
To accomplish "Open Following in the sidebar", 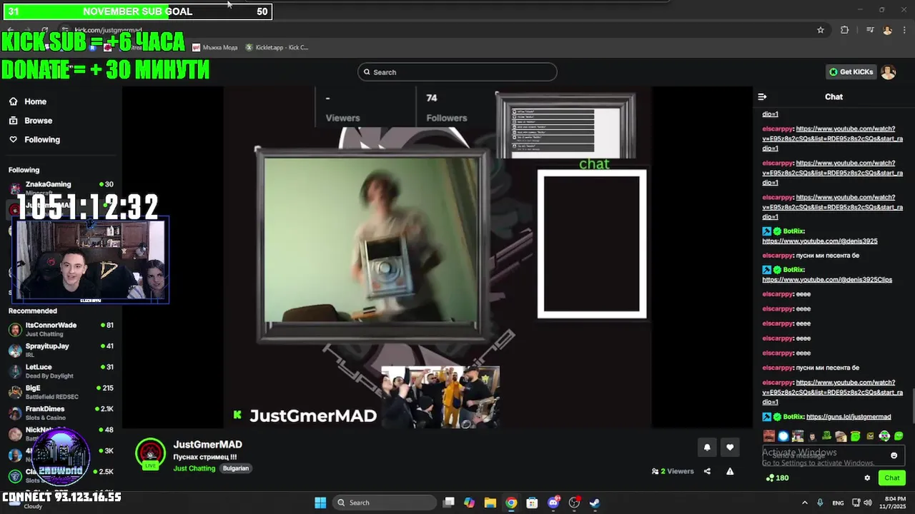I will tap(34, 140).
